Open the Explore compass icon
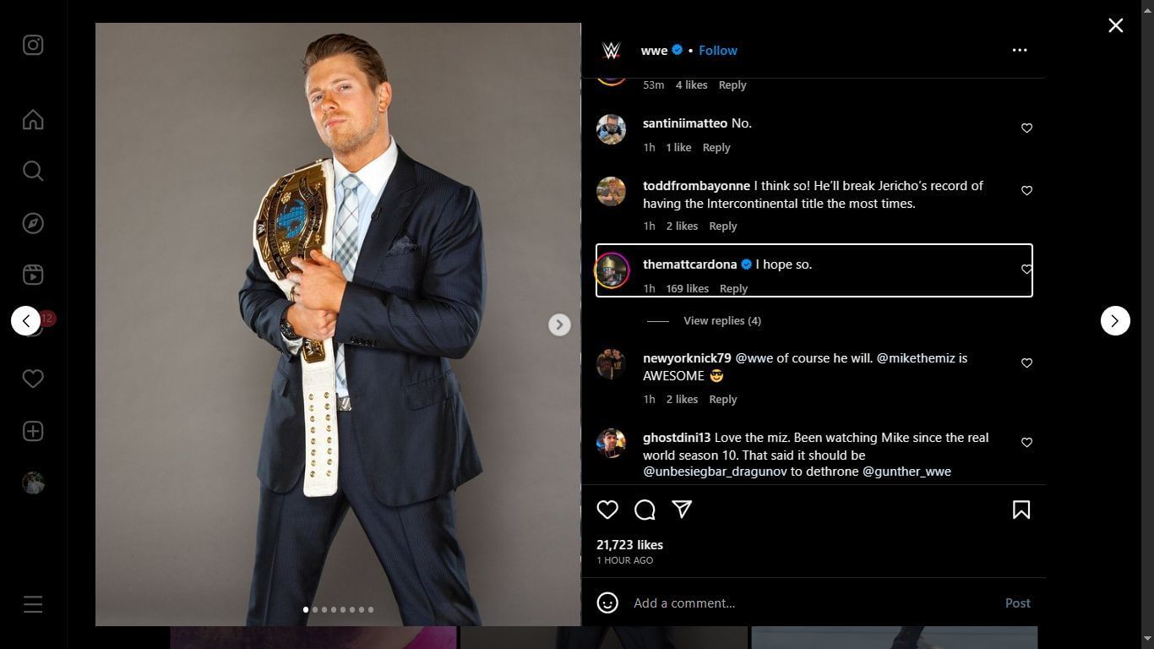 (x=33, y=223)
